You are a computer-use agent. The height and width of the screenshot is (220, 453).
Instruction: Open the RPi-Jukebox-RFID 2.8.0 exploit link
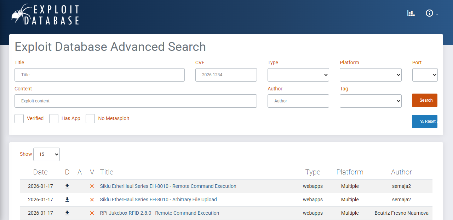[x=159, y=213]
